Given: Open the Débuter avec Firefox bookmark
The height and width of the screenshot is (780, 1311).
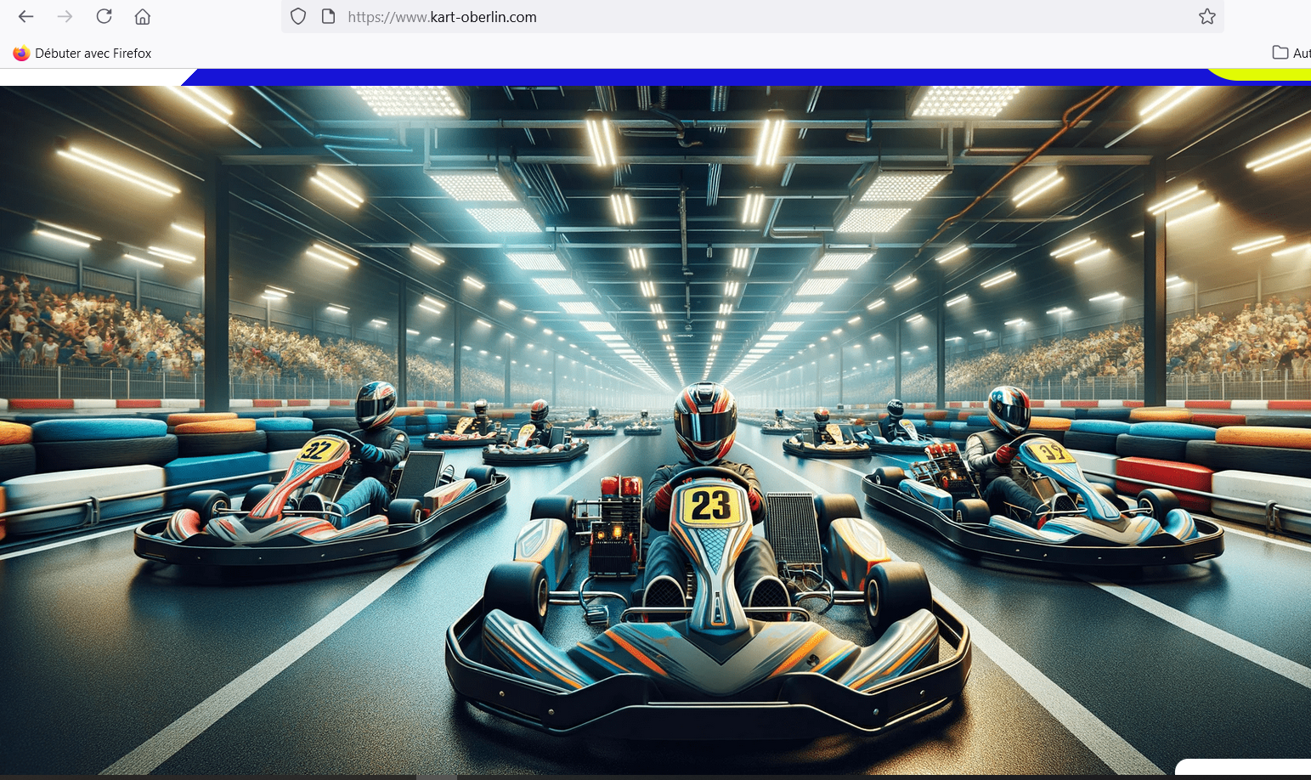Looking at the screenshot, I should coord(82,54).
